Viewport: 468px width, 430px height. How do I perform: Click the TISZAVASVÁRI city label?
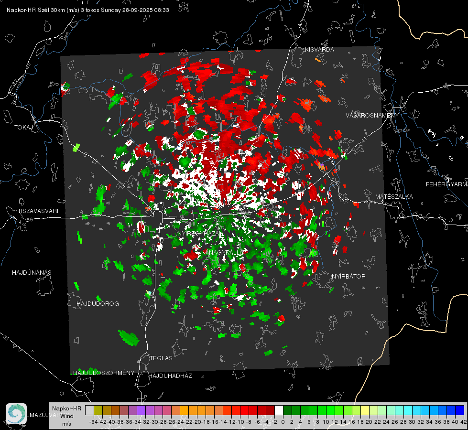[x=38, y=211]
